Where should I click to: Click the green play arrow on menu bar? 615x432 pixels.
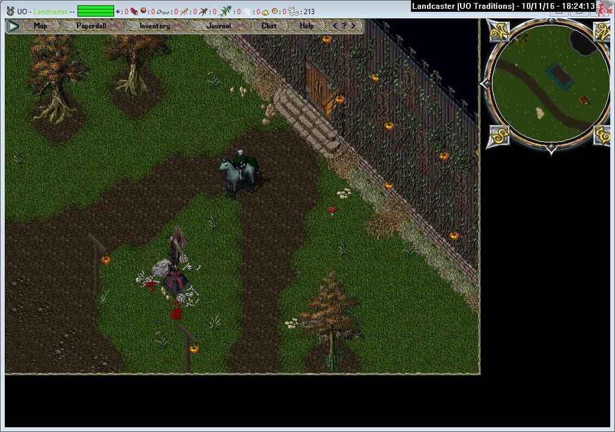(13, 26)
